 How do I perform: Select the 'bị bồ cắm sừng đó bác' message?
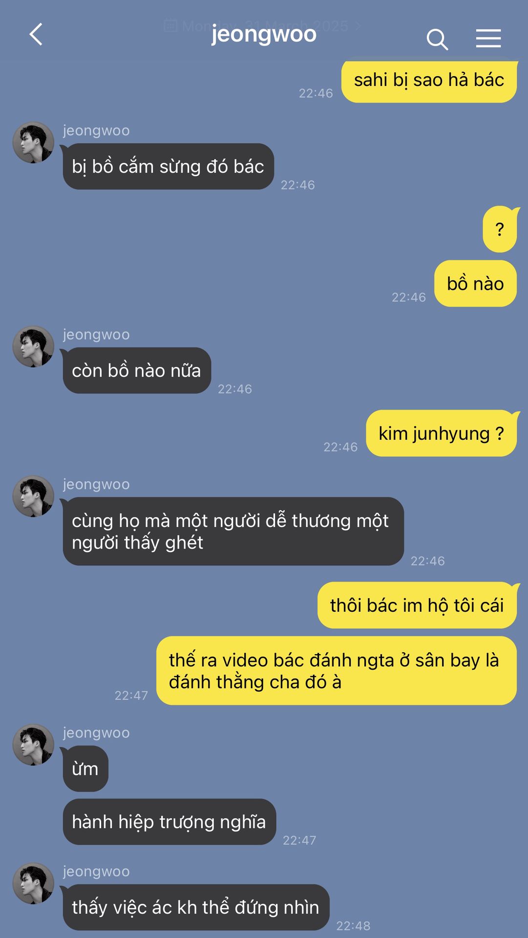point(168,167)
